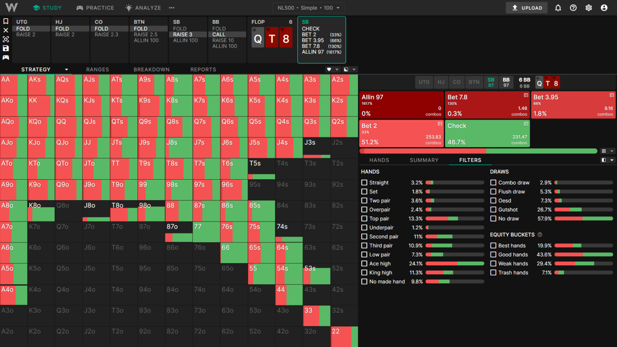Click the red-green action frequency bar
This screenshot has height=347, width=617.
coord(478,151)
